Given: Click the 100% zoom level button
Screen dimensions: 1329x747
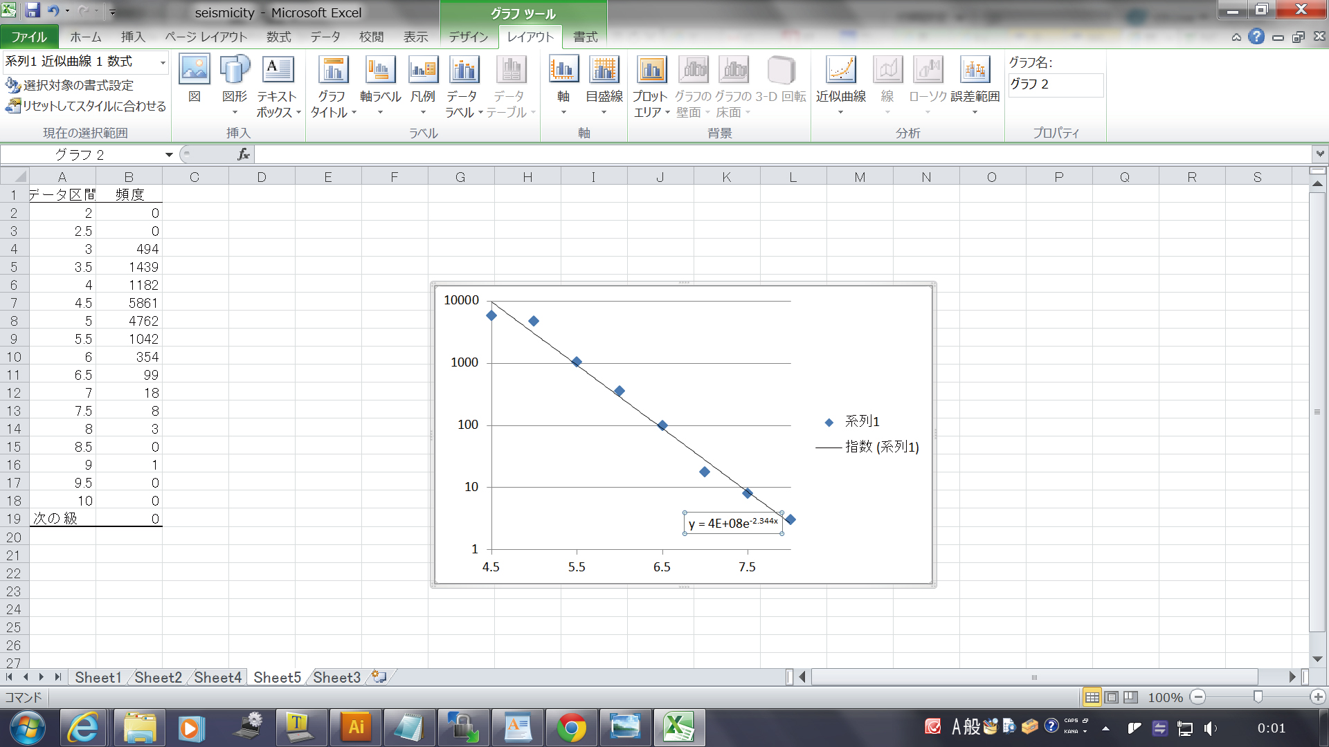Looking at the screenshot, I should [1165, 697].
